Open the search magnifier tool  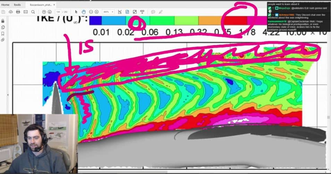click(x=33, y=12)
